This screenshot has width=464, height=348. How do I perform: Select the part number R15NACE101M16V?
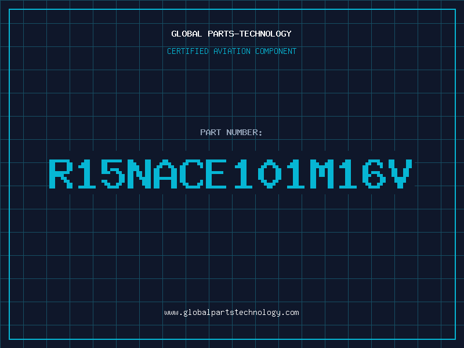(231, 174)
